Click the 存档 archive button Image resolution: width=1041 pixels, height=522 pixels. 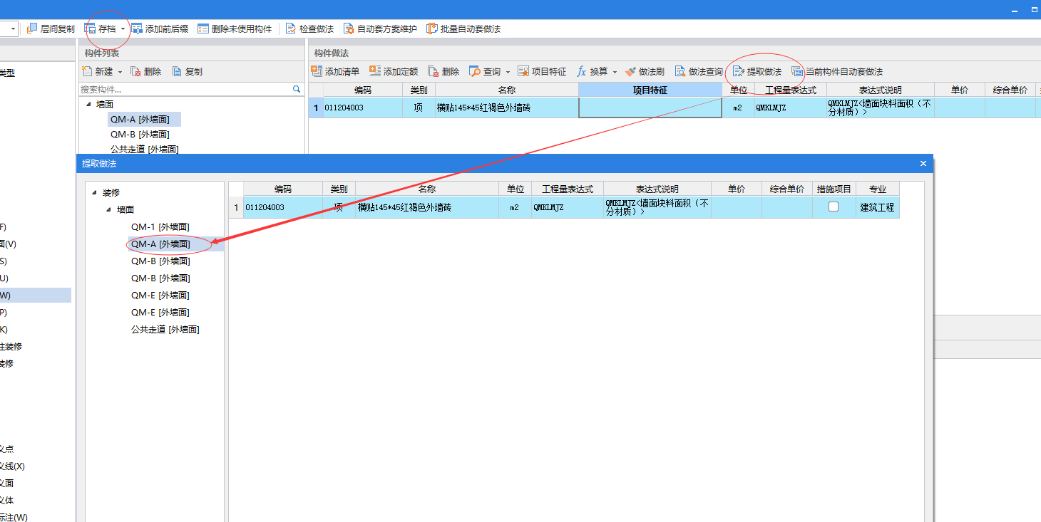click(101, 29)
